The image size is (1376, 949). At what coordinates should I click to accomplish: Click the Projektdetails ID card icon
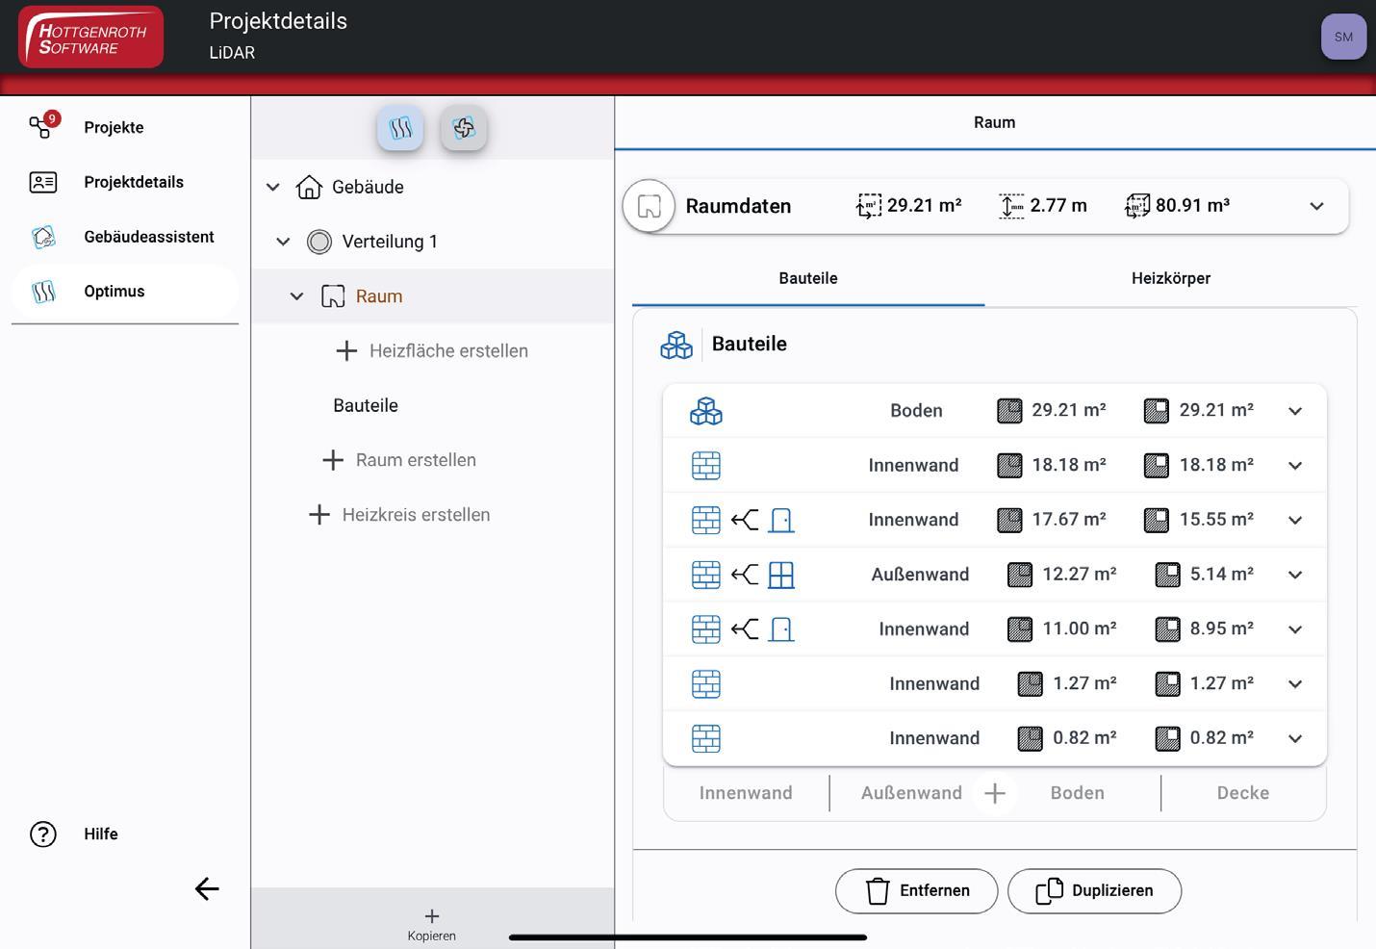43,182
